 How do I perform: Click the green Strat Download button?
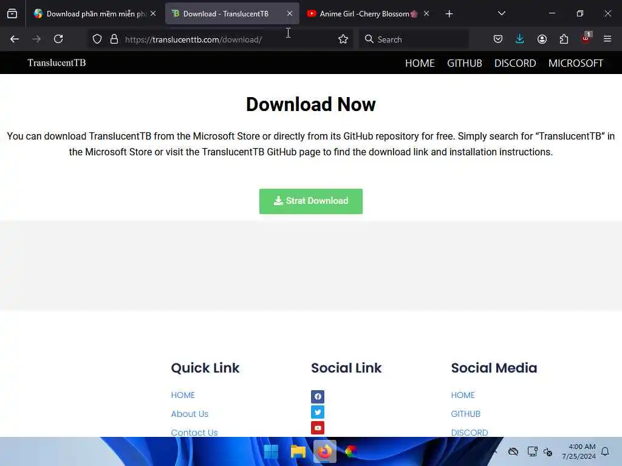tap(311, 201)
